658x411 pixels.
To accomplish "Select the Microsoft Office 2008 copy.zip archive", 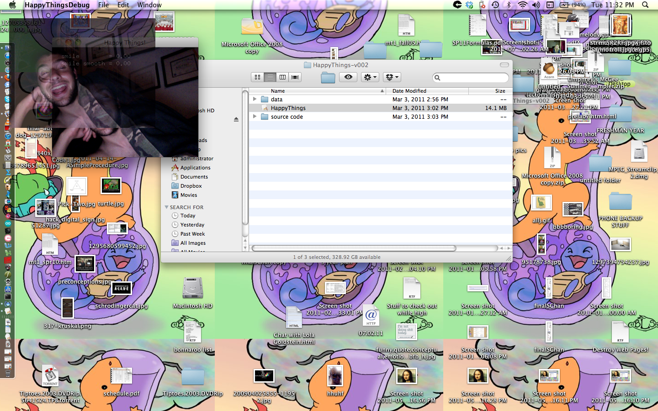I will [x=552, y=158].
